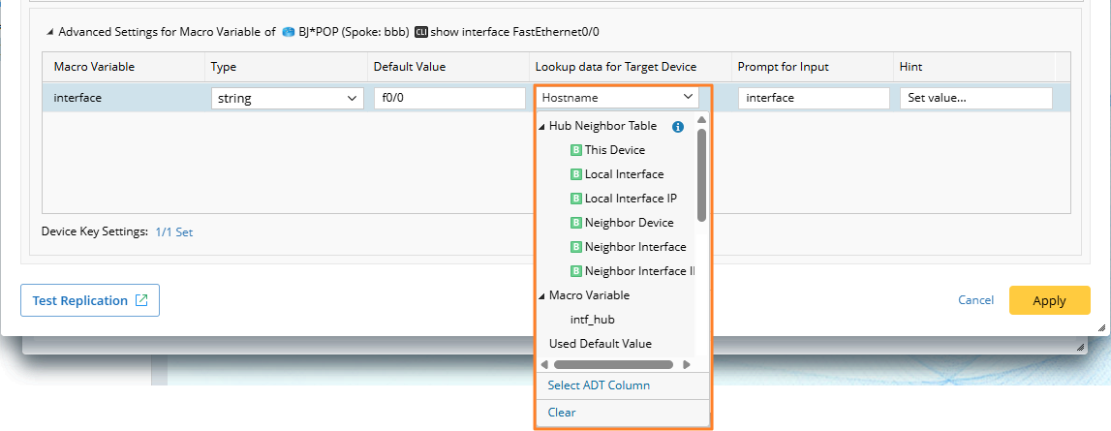Screen dimensions: 1111x431
Task: Click the green icon next to Neighbor Device
Action: [575, 223]
